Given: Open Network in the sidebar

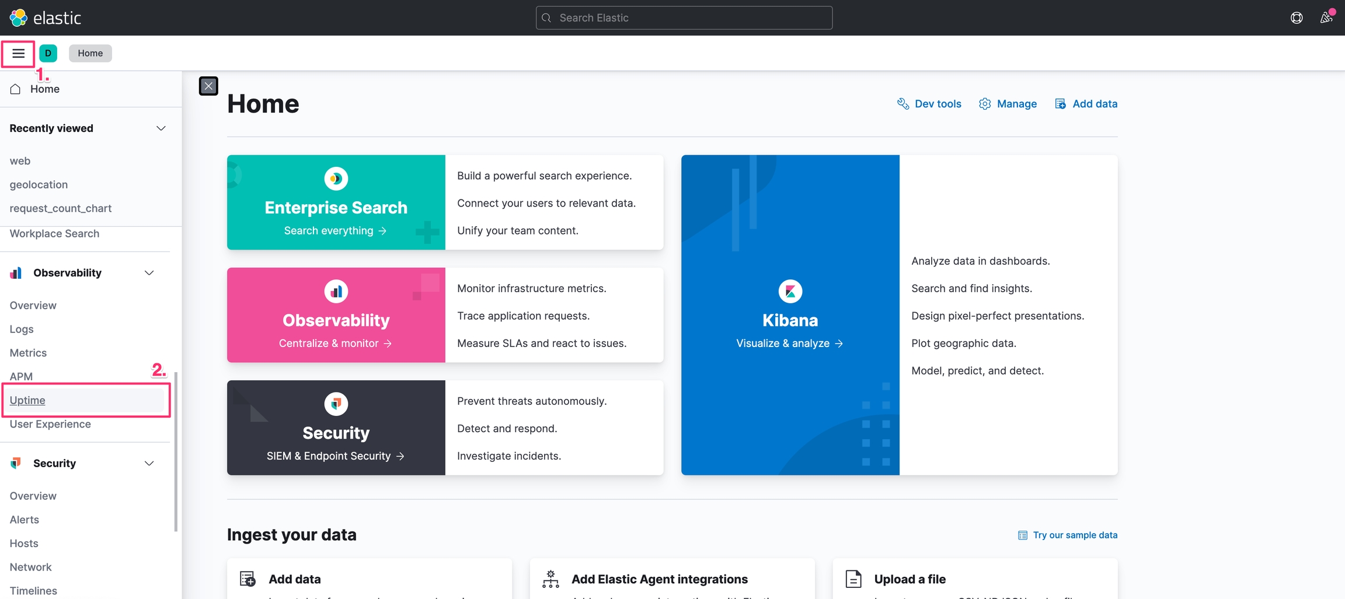Looking at the screenshot, I should 30,567.
